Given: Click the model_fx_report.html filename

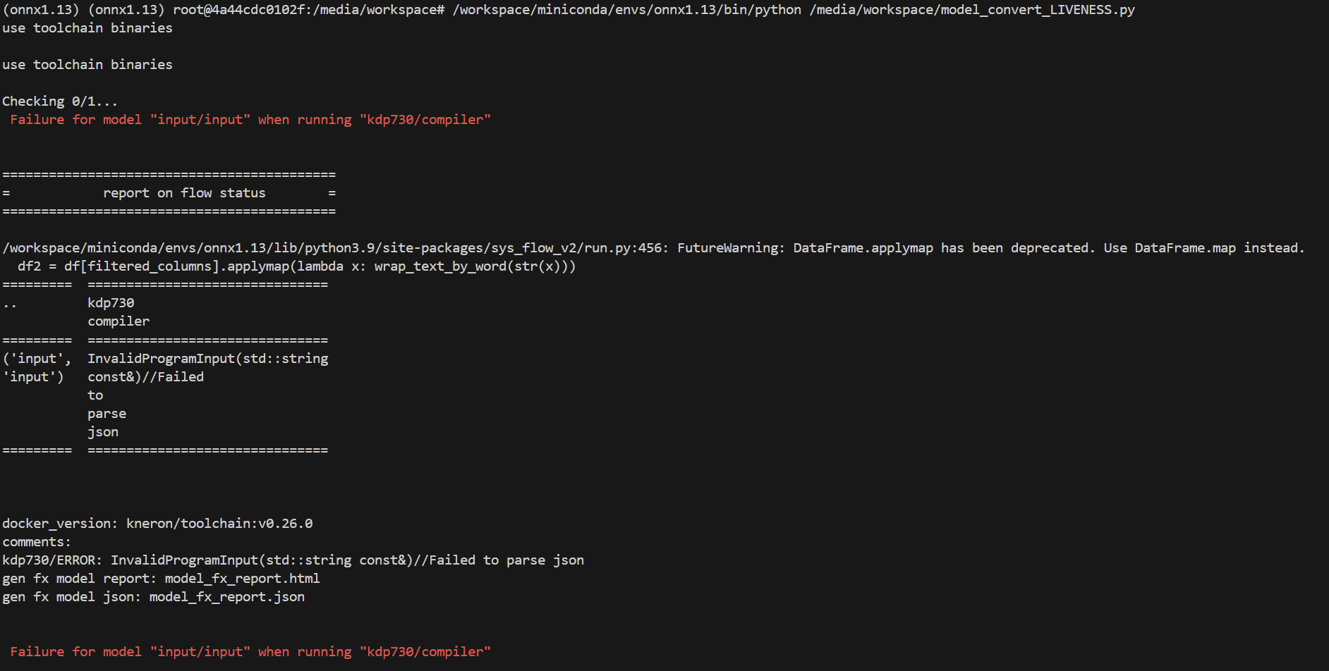Looking at the screenshot, I should point(242,579).
